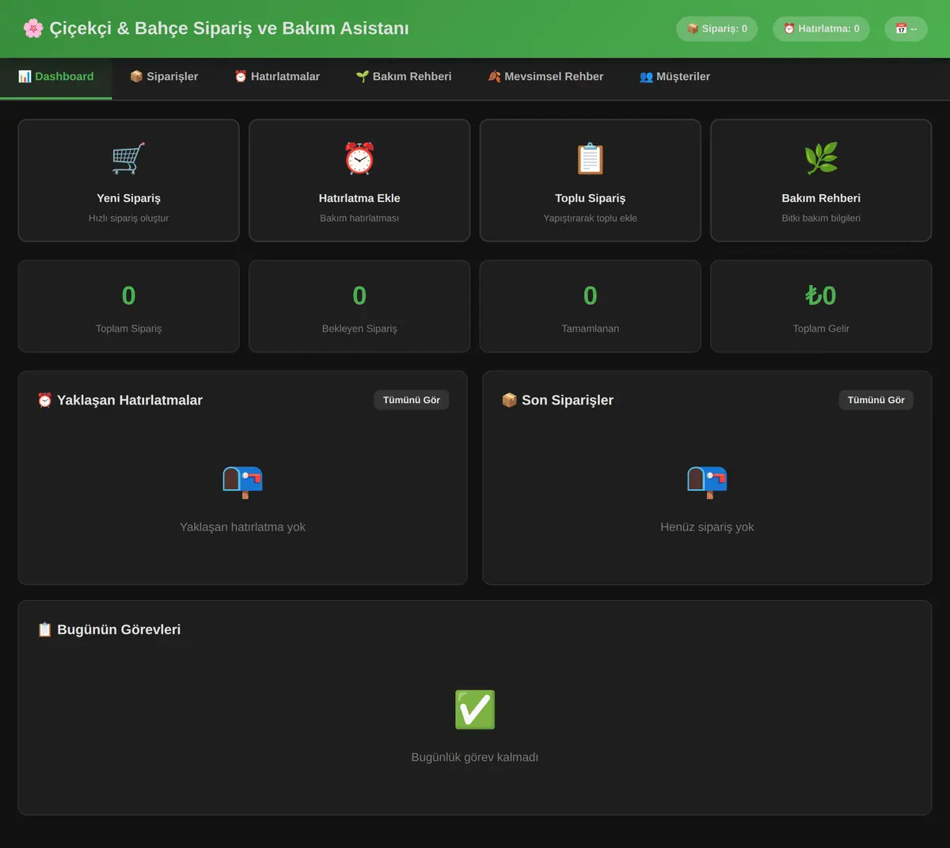Open the Dashboard tab
Image resolution: width=950 pixels, height=848 pixels.
point(56,77)
